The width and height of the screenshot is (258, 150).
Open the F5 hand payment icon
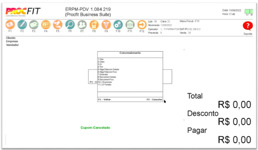tap(58, 25)
